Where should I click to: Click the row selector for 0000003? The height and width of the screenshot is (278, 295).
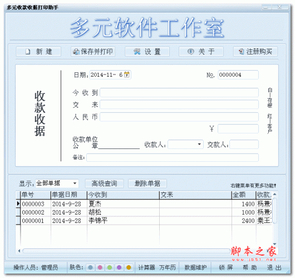pos(18,203)
